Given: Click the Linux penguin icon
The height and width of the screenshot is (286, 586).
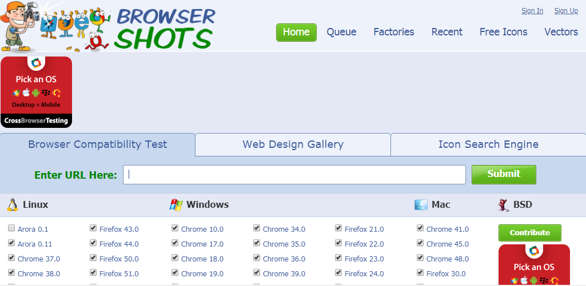Looking at the screenshot, I should (x=13, y=205).
